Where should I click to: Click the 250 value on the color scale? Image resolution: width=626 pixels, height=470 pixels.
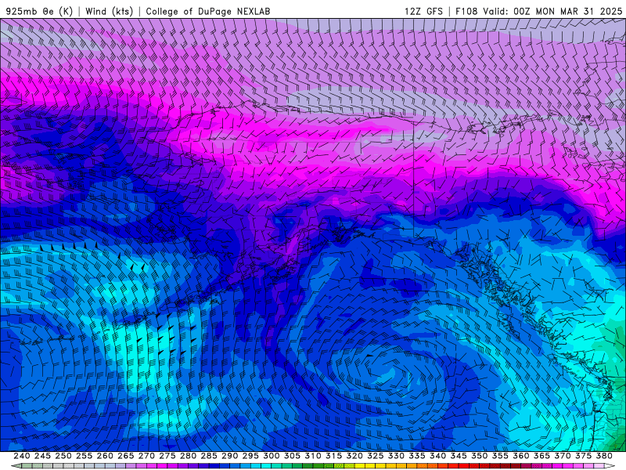pos(63,456)
